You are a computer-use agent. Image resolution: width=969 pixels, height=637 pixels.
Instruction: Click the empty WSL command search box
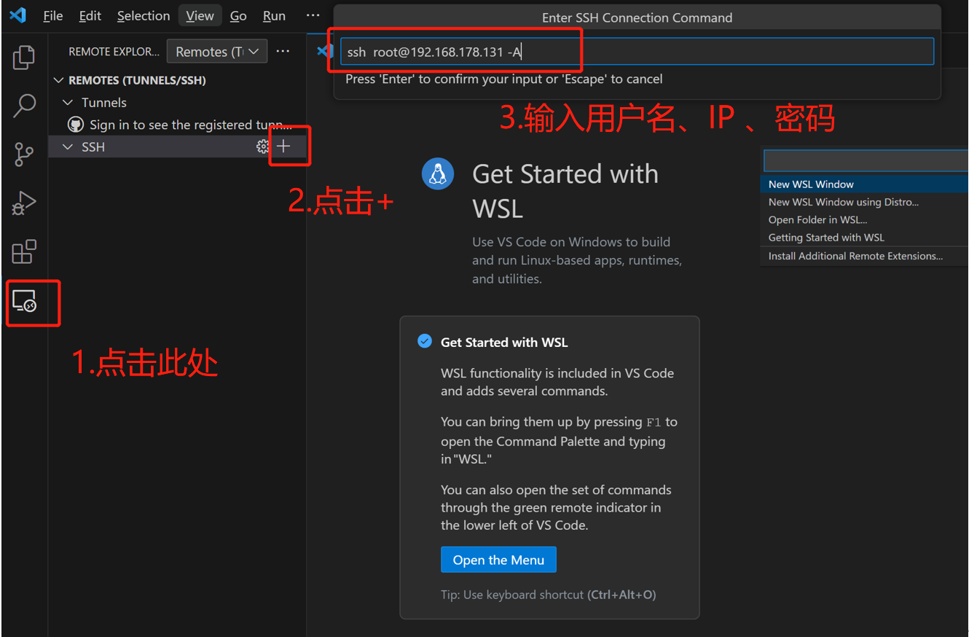coord(866,160)
